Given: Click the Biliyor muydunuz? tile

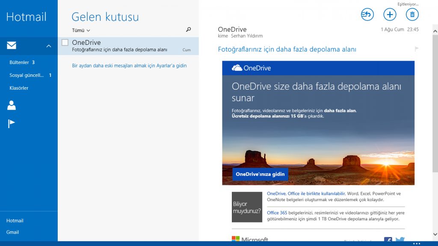Looking at the screenshot, I should (x=247, y=207).
